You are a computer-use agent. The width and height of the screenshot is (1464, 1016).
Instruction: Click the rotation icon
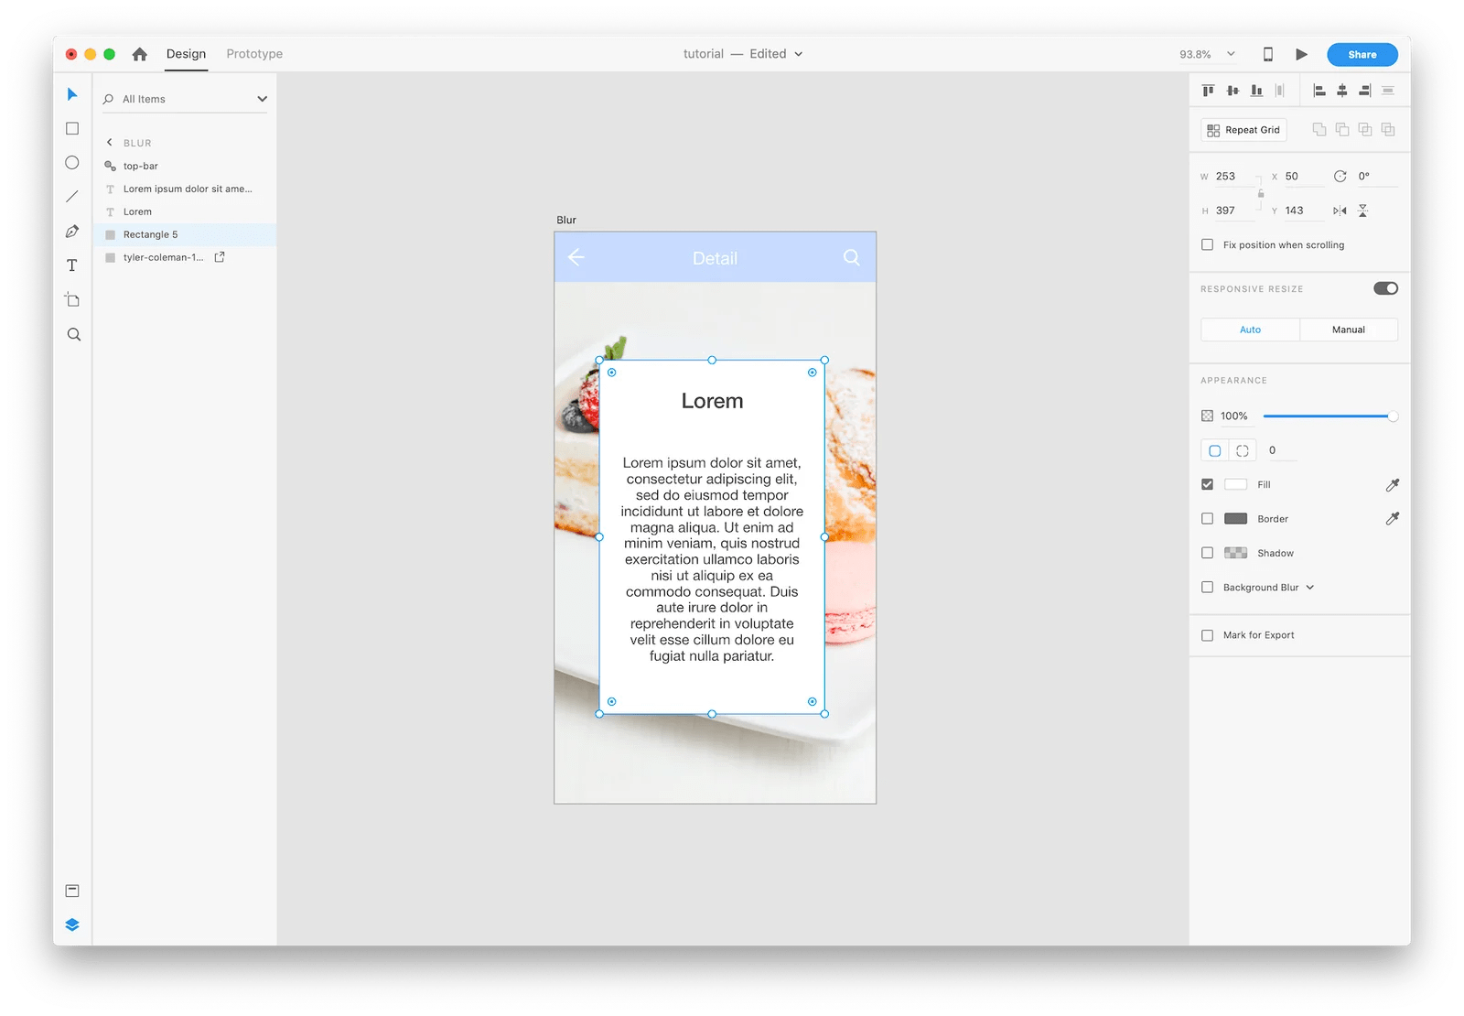point(1340,176)
